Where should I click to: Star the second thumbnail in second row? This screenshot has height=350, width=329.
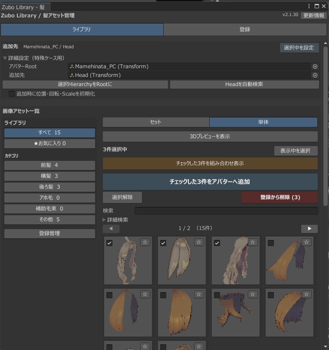tap(199, 294)
